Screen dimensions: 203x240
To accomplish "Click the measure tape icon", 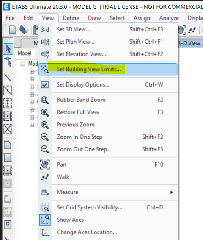I will [45, 192].
